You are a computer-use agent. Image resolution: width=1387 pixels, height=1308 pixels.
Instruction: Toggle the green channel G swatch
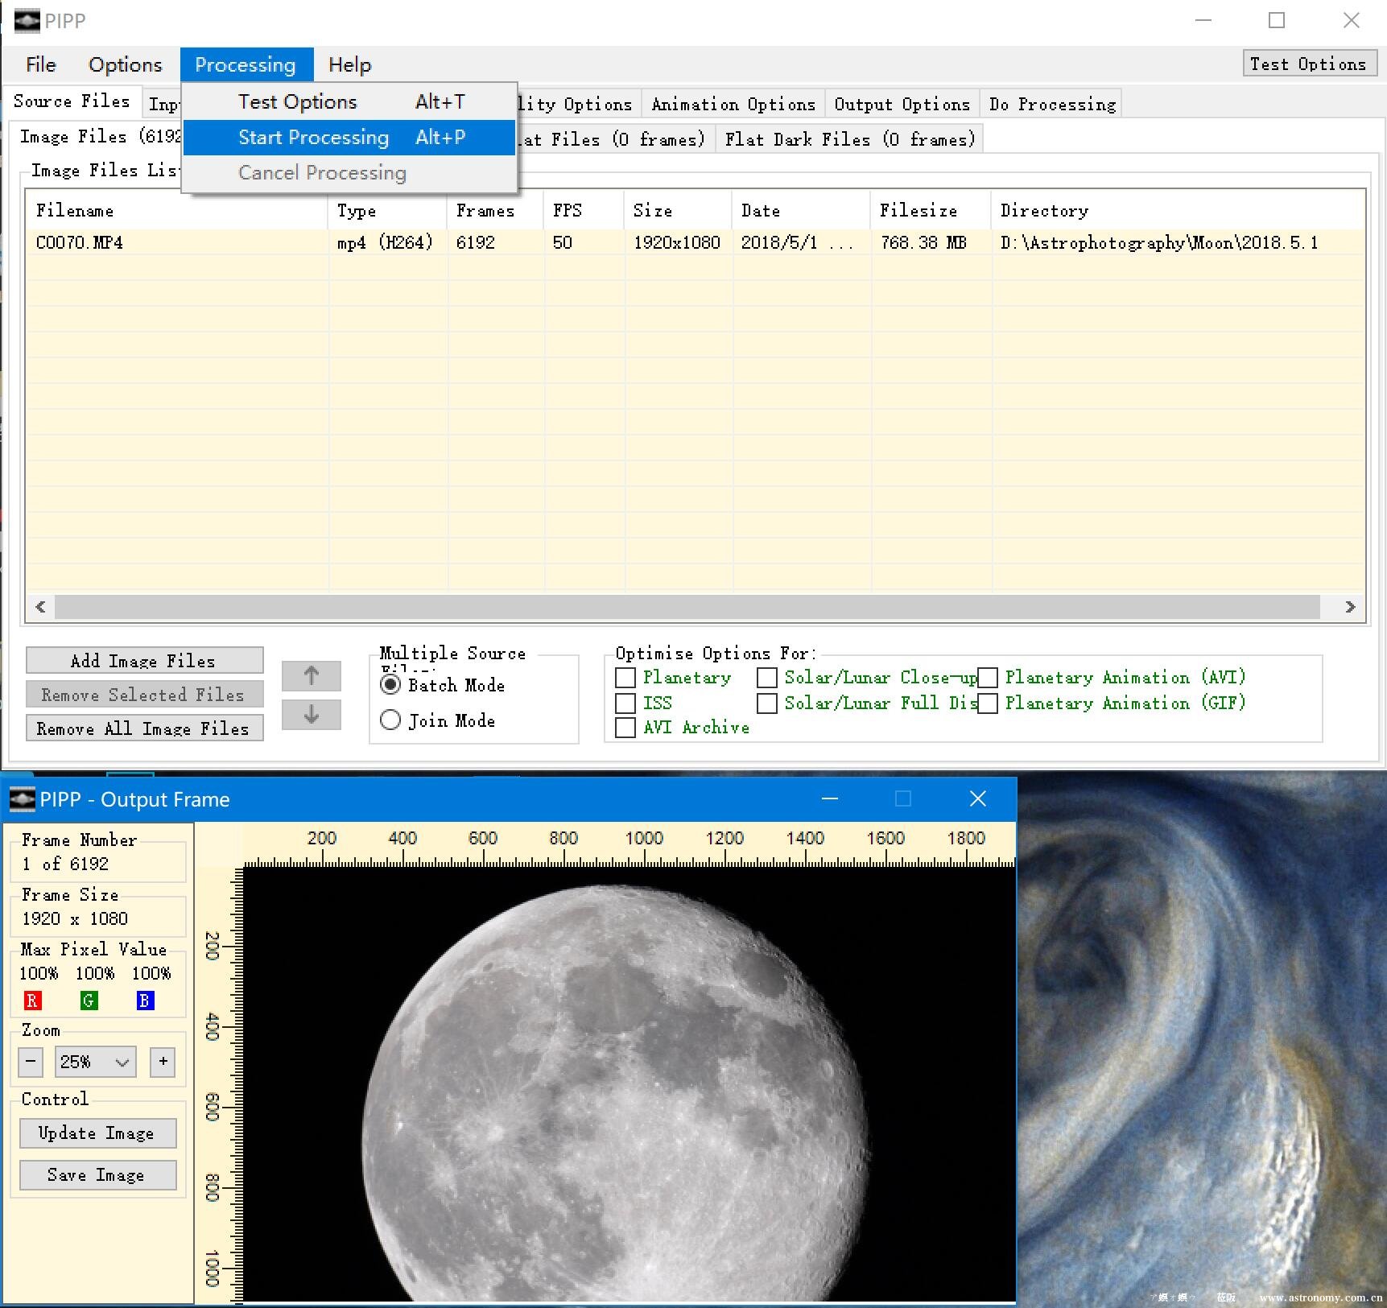[89, 1001]
